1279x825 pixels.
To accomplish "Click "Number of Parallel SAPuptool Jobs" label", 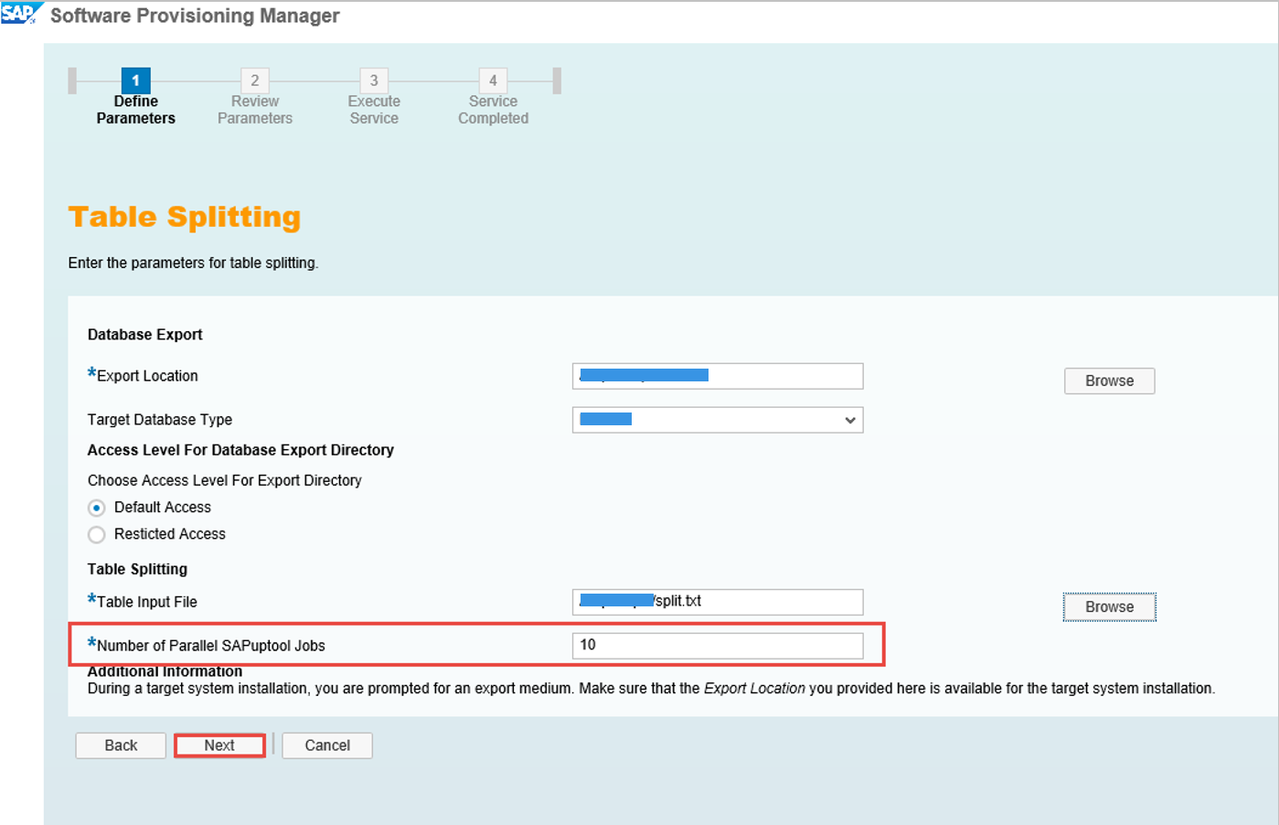I will coord(211,646).
